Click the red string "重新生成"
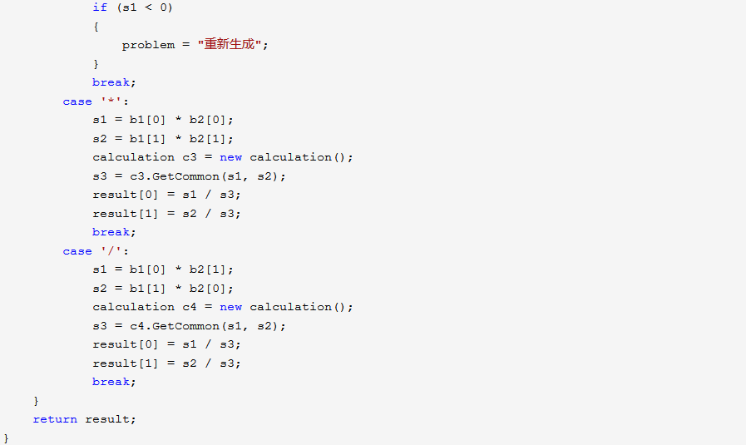 (230, 45)
